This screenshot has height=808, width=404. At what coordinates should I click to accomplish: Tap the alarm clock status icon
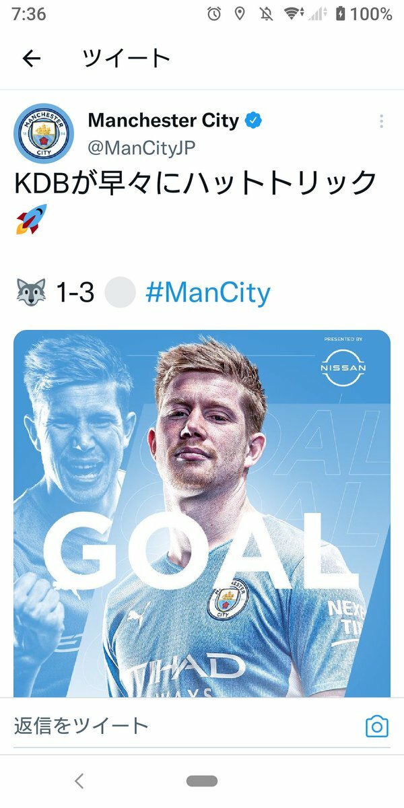(x=214, y=13)
